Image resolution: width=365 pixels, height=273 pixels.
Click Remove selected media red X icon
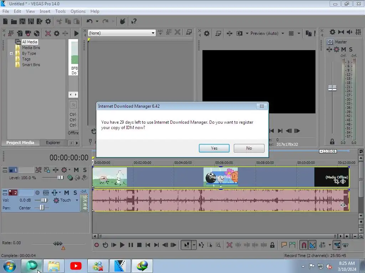[x=48, y=33]
